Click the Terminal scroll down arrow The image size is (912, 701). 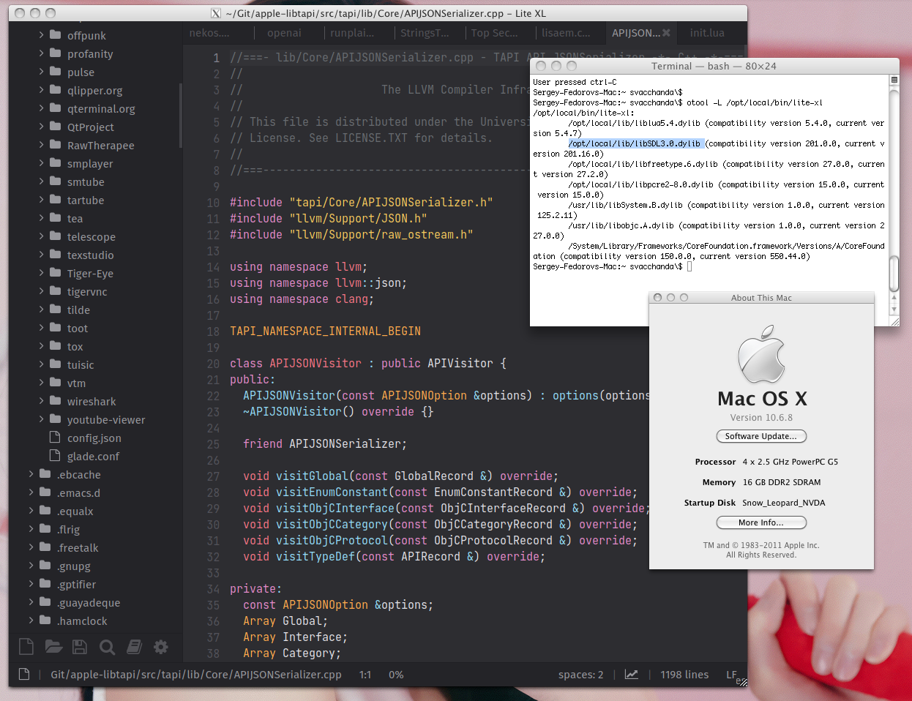[894, 310]
